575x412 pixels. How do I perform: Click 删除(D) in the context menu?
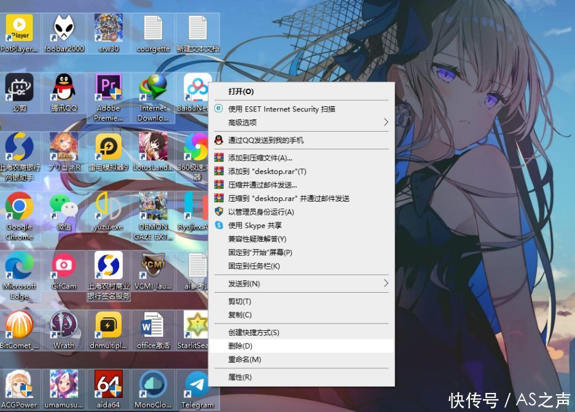(302, 346)
